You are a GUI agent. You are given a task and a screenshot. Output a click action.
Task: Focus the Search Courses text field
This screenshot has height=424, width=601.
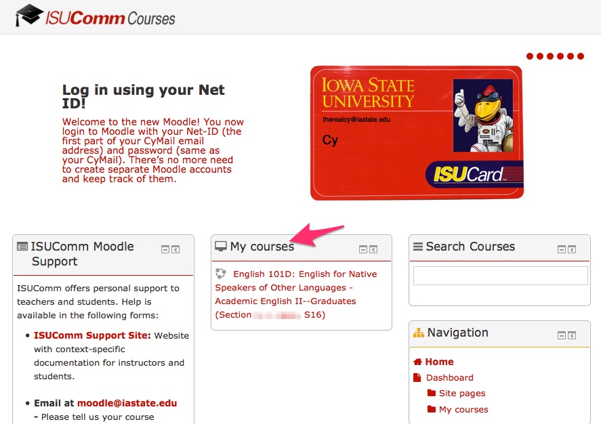click(x=500, y=276)
